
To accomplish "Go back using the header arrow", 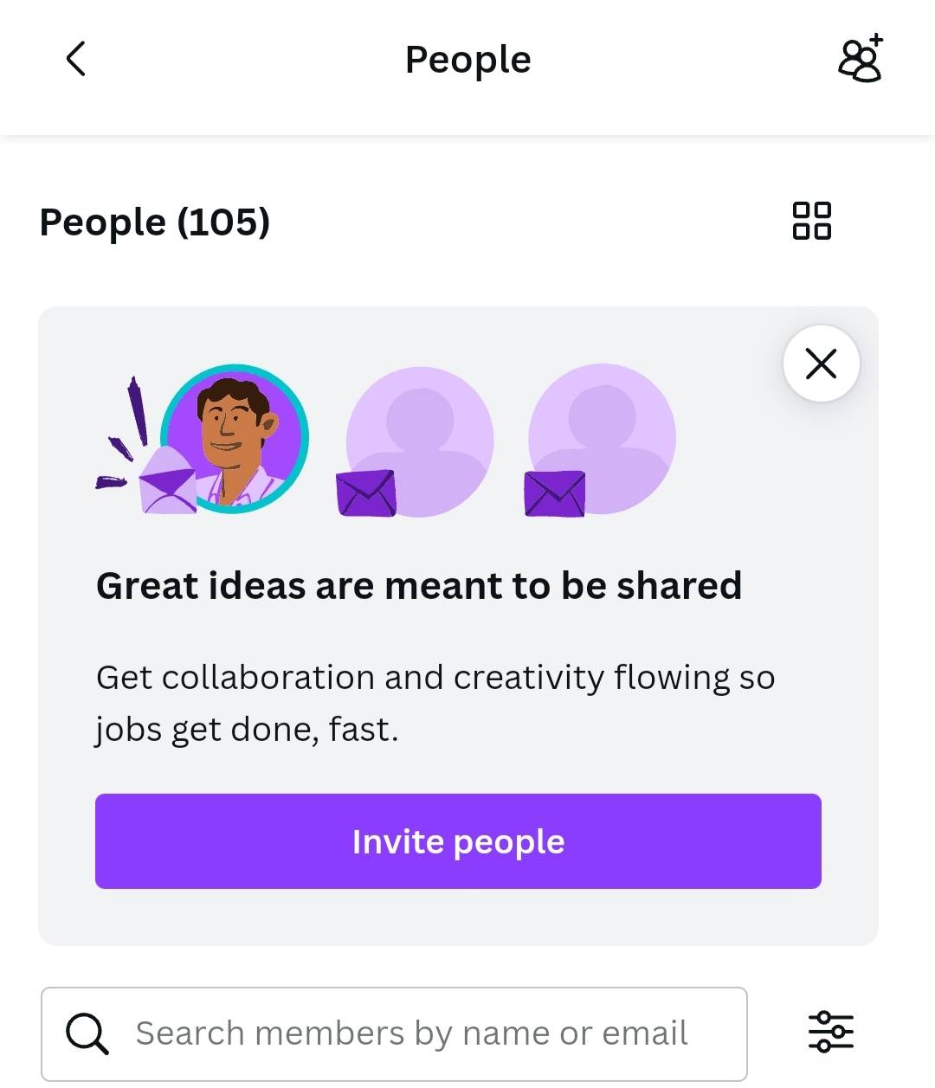I will click(x=76, y=60).
